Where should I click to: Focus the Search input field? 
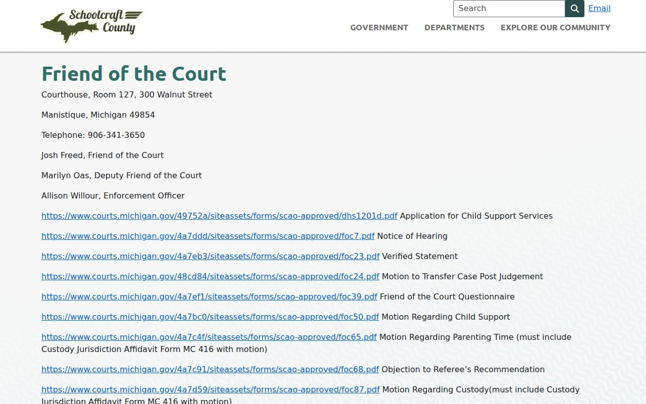[509, 9]
